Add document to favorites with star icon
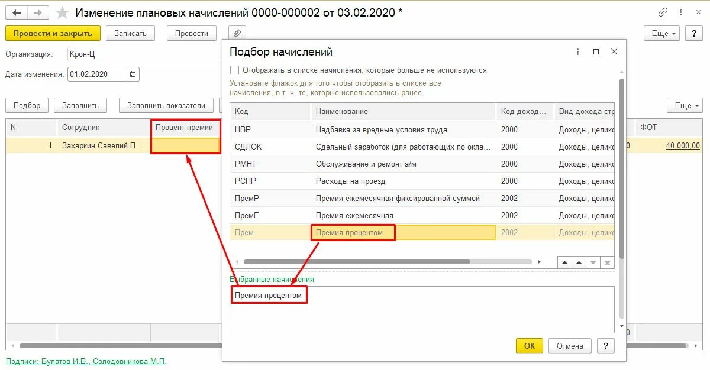Screen dimensions: 710x370 [x=62, y=12]
